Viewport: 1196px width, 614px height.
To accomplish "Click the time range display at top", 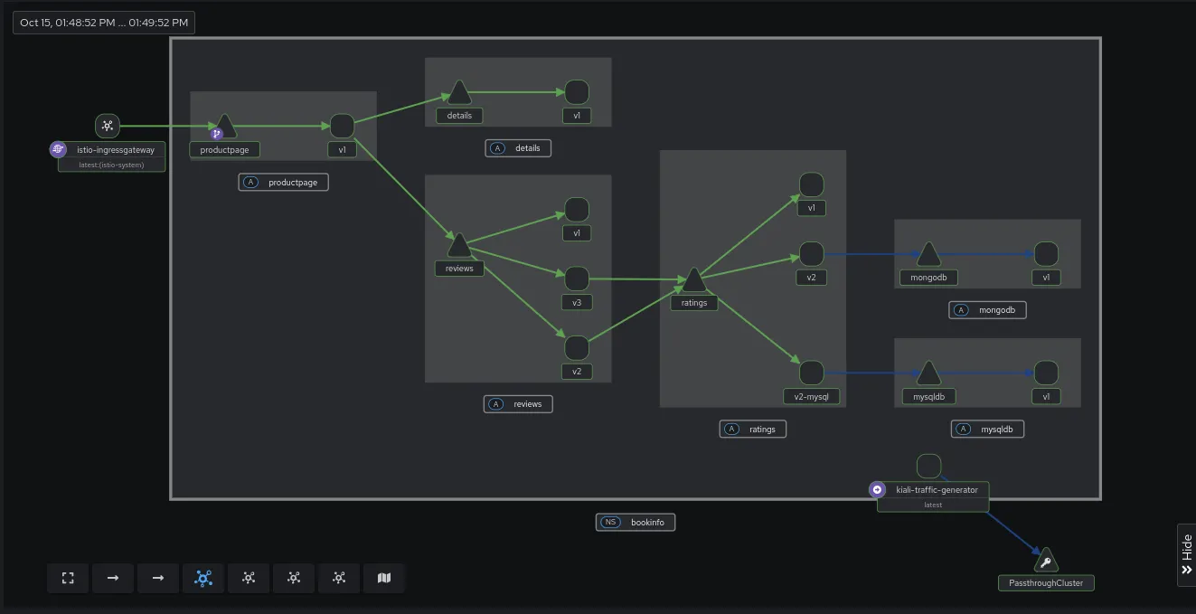I will click(104, 23).
